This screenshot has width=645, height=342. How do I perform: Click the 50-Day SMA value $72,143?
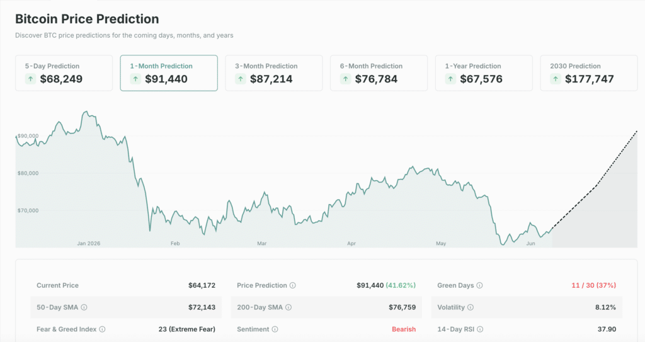click(x=202, y=307)
